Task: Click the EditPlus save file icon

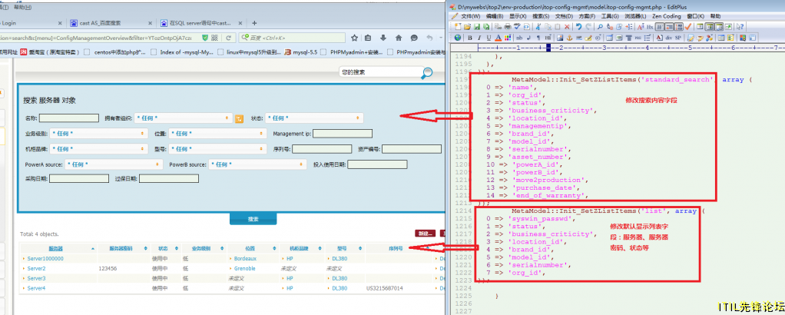Action: coord(477,27)
